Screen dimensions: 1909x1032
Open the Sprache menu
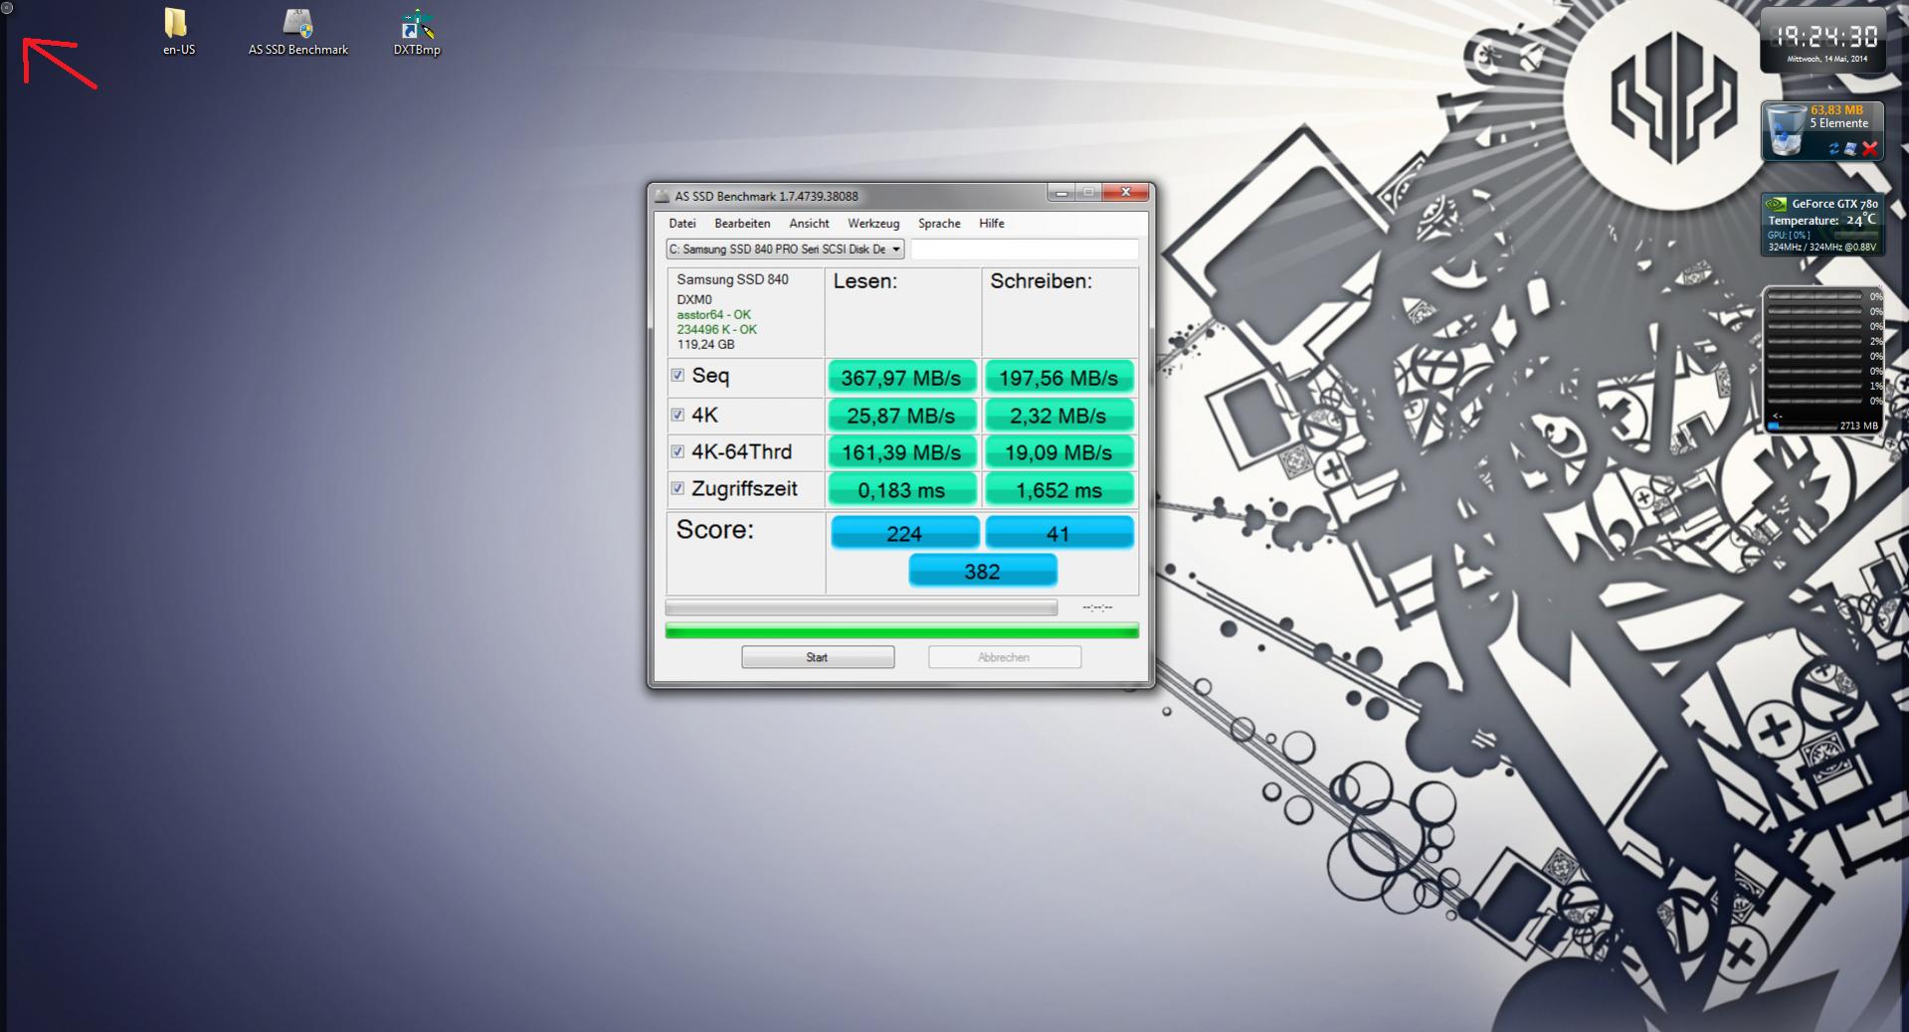pos(939,224)
